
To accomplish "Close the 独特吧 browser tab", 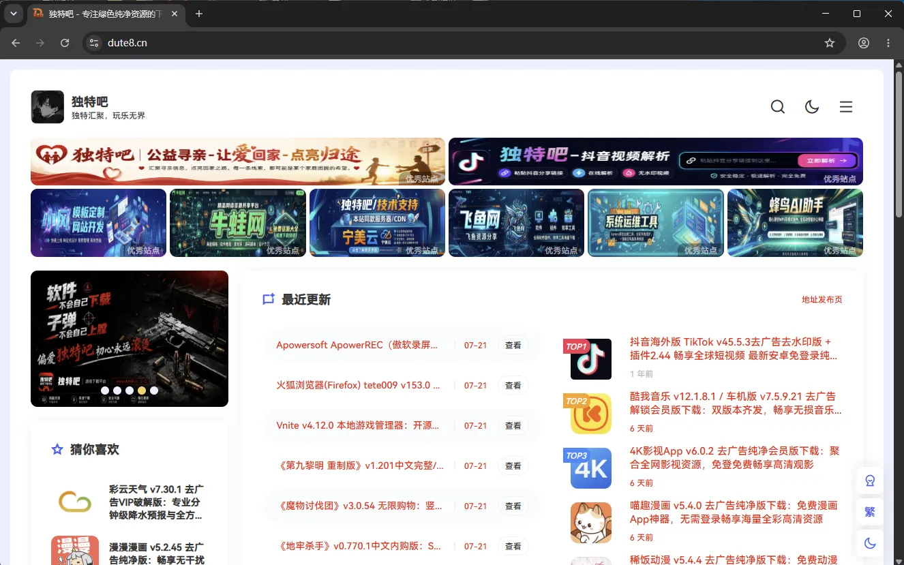I will click(x=175, y=14).
